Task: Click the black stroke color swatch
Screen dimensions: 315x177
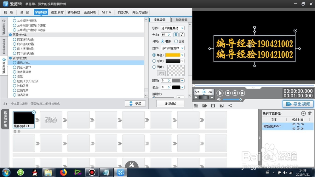Action: tap(176, 87)
